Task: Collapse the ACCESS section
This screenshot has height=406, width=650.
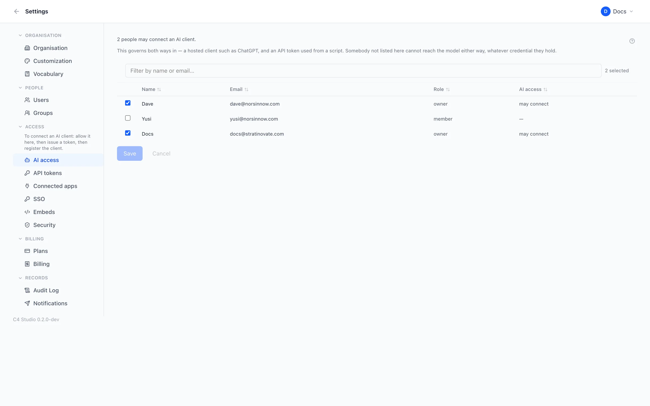Action: click(x=20, y=127)
